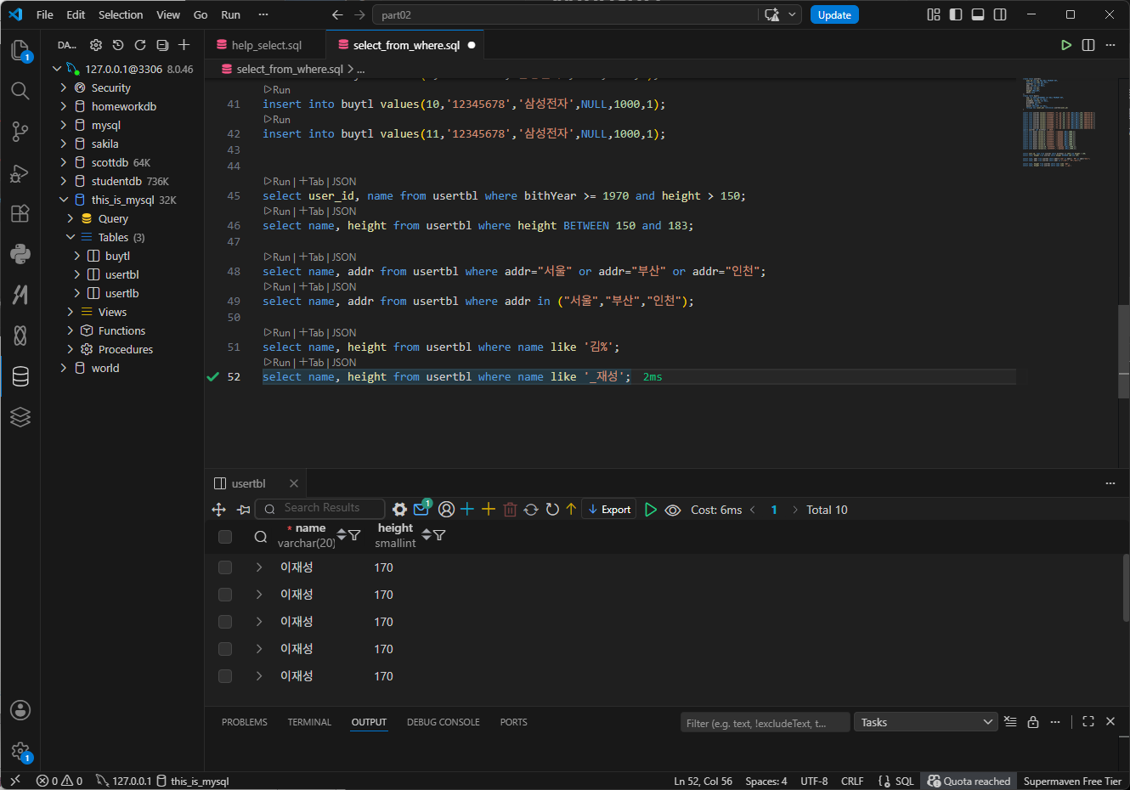Collapse all nodes in database panel
The image size is (1130, 790).
pyautogui.click(x=162, y=45)
